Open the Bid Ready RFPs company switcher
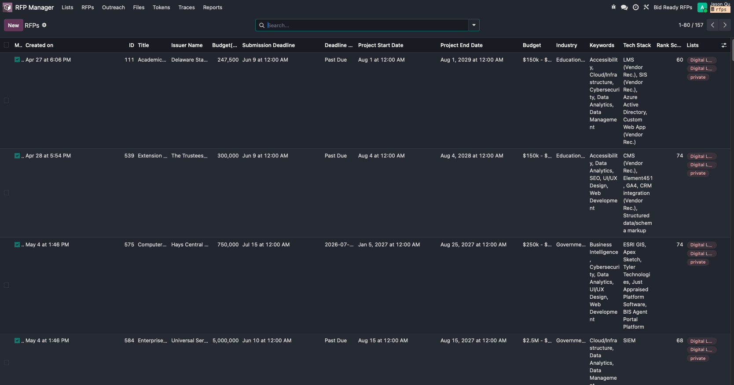Screen dimensions: 734x385 pos(673,7)
